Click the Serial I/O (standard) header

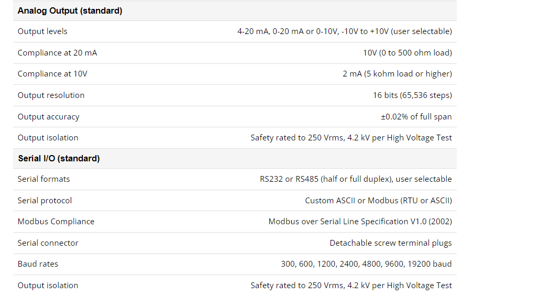pyautogui.click(x=59, y=159)
